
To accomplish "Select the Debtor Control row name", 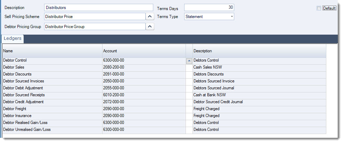I will tap(15, 60).
